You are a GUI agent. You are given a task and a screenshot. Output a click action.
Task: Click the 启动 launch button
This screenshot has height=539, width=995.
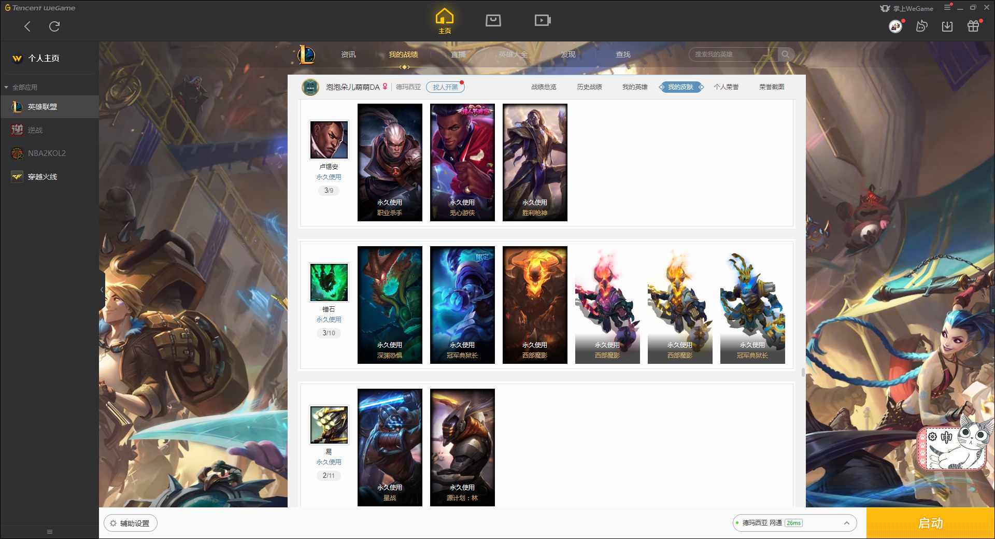(930, 523)
